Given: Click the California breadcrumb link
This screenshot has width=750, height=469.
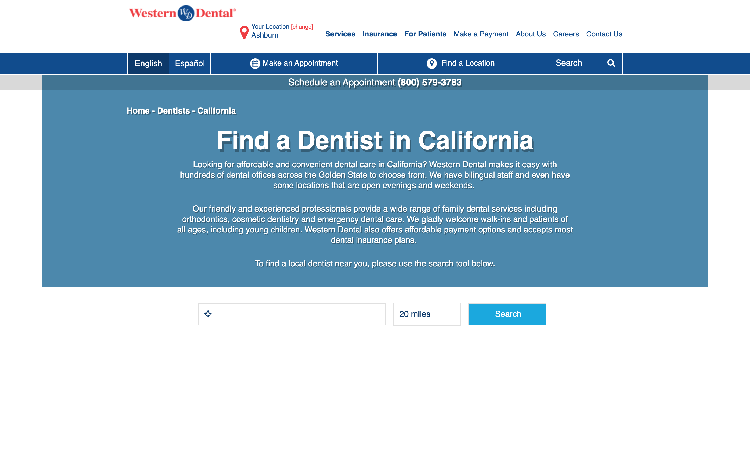Looking at the screenshot, I should (217, 111).
